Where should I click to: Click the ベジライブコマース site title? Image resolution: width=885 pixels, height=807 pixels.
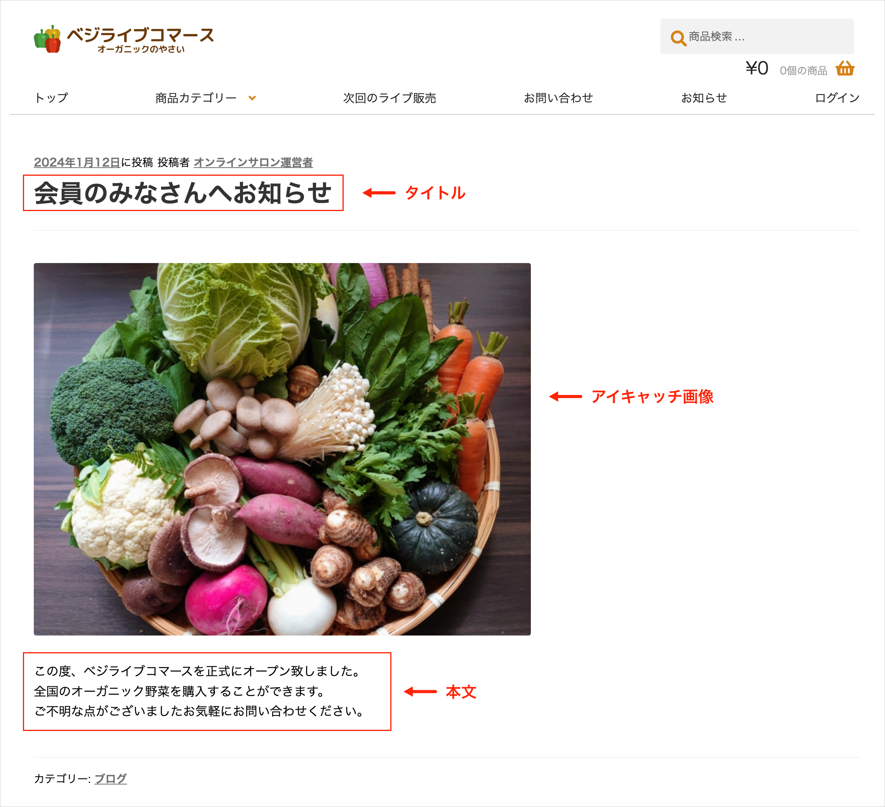[x=141, y=35]
